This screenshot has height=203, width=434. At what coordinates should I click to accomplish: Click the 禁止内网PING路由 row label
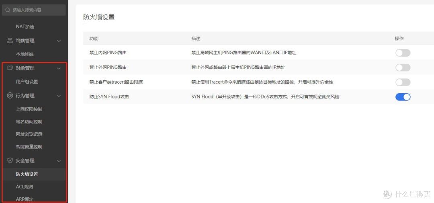[x=108, y=53]
